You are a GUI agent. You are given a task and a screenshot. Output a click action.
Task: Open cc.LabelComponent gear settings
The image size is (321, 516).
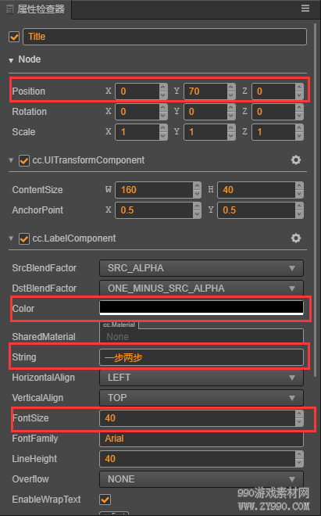click(296, 238)
